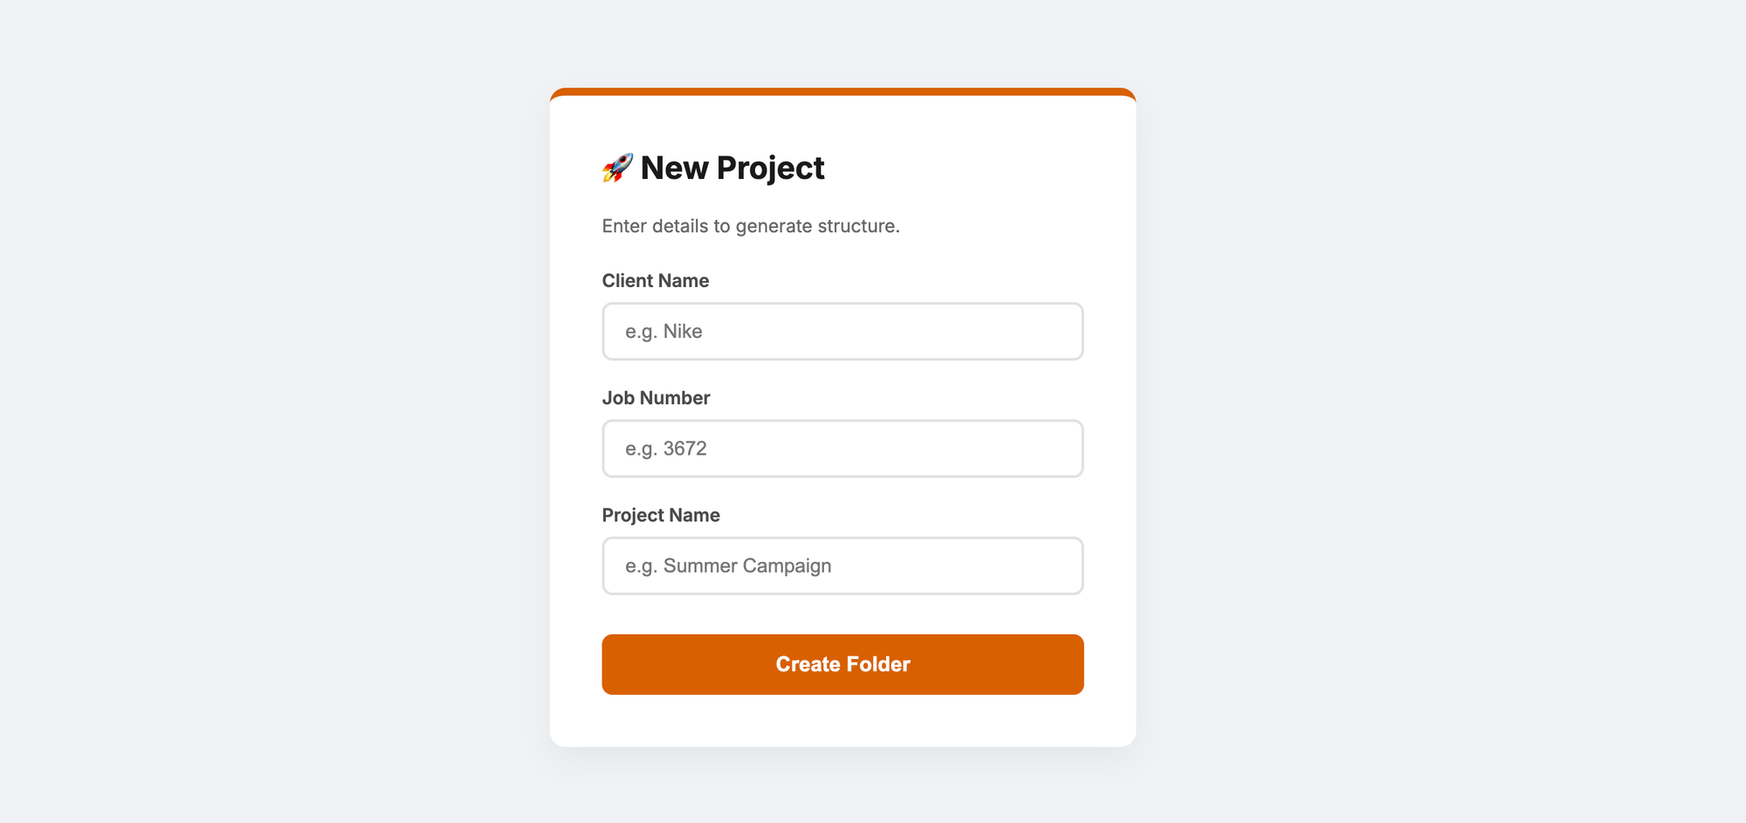Screen dimensions: 1746x823
Task: Click the "Project Name" label
Action: click(x=661, y=515)
